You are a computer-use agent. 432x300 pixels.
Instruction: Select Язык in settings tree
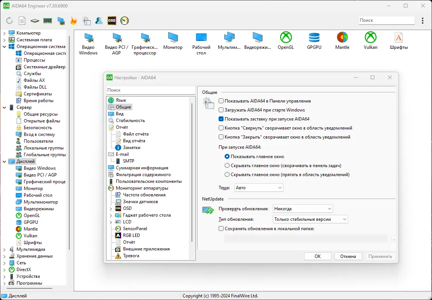pyautogui.click(x=121, y=100)
